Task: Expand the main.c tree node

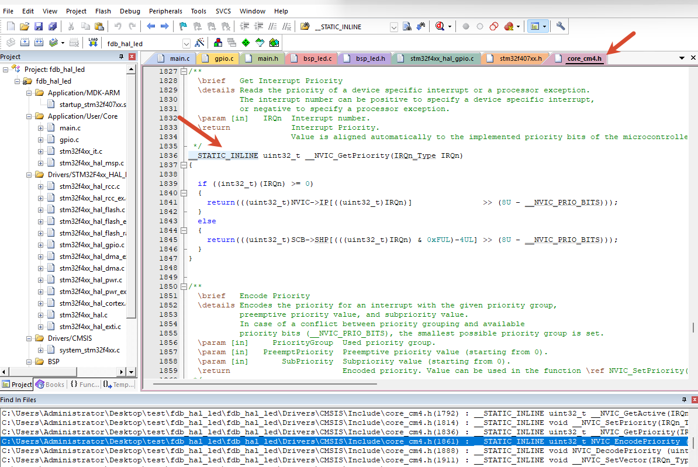Action: (x=40, y=128)
